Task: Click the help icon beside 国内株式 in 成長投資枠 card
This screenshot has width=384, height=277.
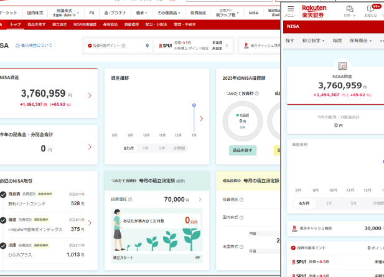Action: (x=241, y=217)
